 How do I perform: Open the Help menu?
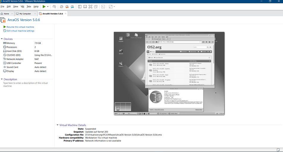[x=36, y=7]
